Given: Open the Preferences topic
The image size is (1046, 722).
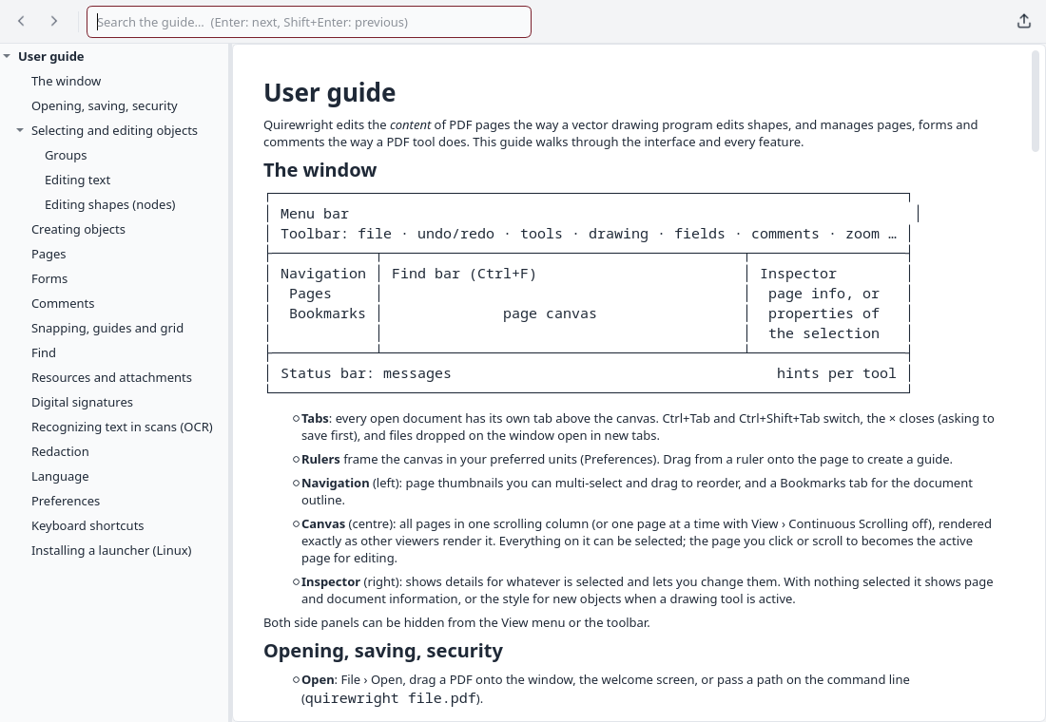Looking at the screenshot, I should tap(66, 501).
